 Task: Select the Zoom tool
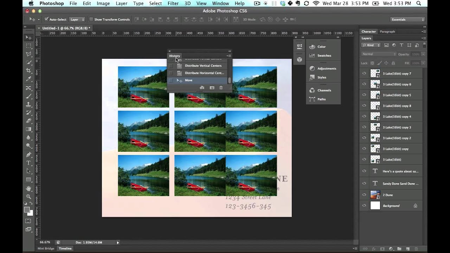point(28,196)
